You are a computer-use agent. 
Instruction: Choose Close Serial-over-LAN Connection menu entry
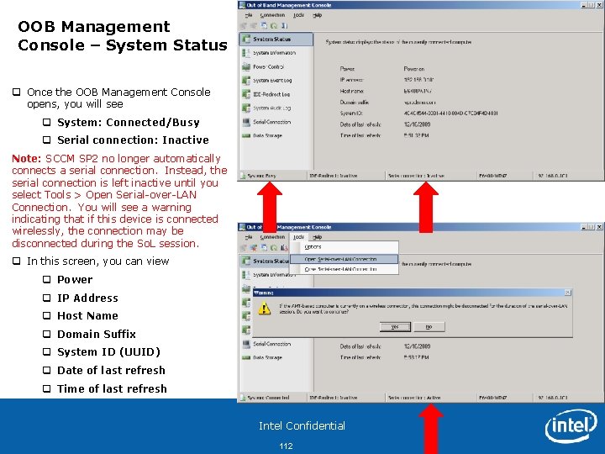[x=344, y=269]
